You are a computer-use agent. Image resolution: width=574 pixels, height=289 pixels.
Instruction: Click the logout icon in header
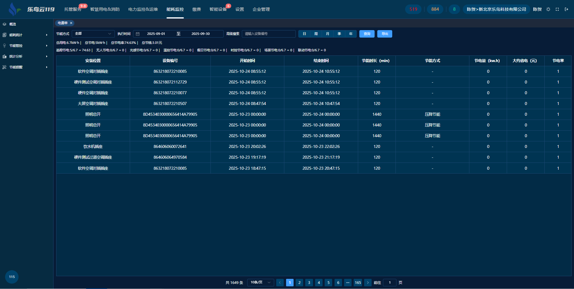(x=566, y=9)
